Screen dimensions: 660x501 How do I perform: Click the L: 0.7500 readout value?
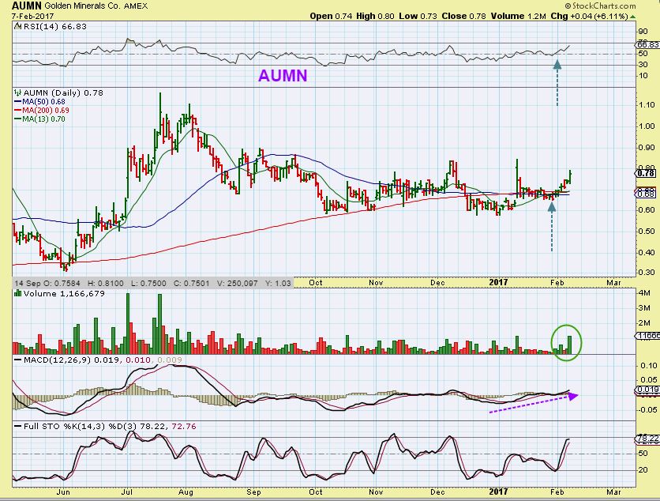(x=148, y=283)
